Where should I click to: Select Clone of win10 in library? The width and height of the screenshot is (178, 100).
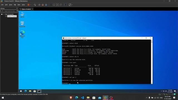tap(12, 16)
